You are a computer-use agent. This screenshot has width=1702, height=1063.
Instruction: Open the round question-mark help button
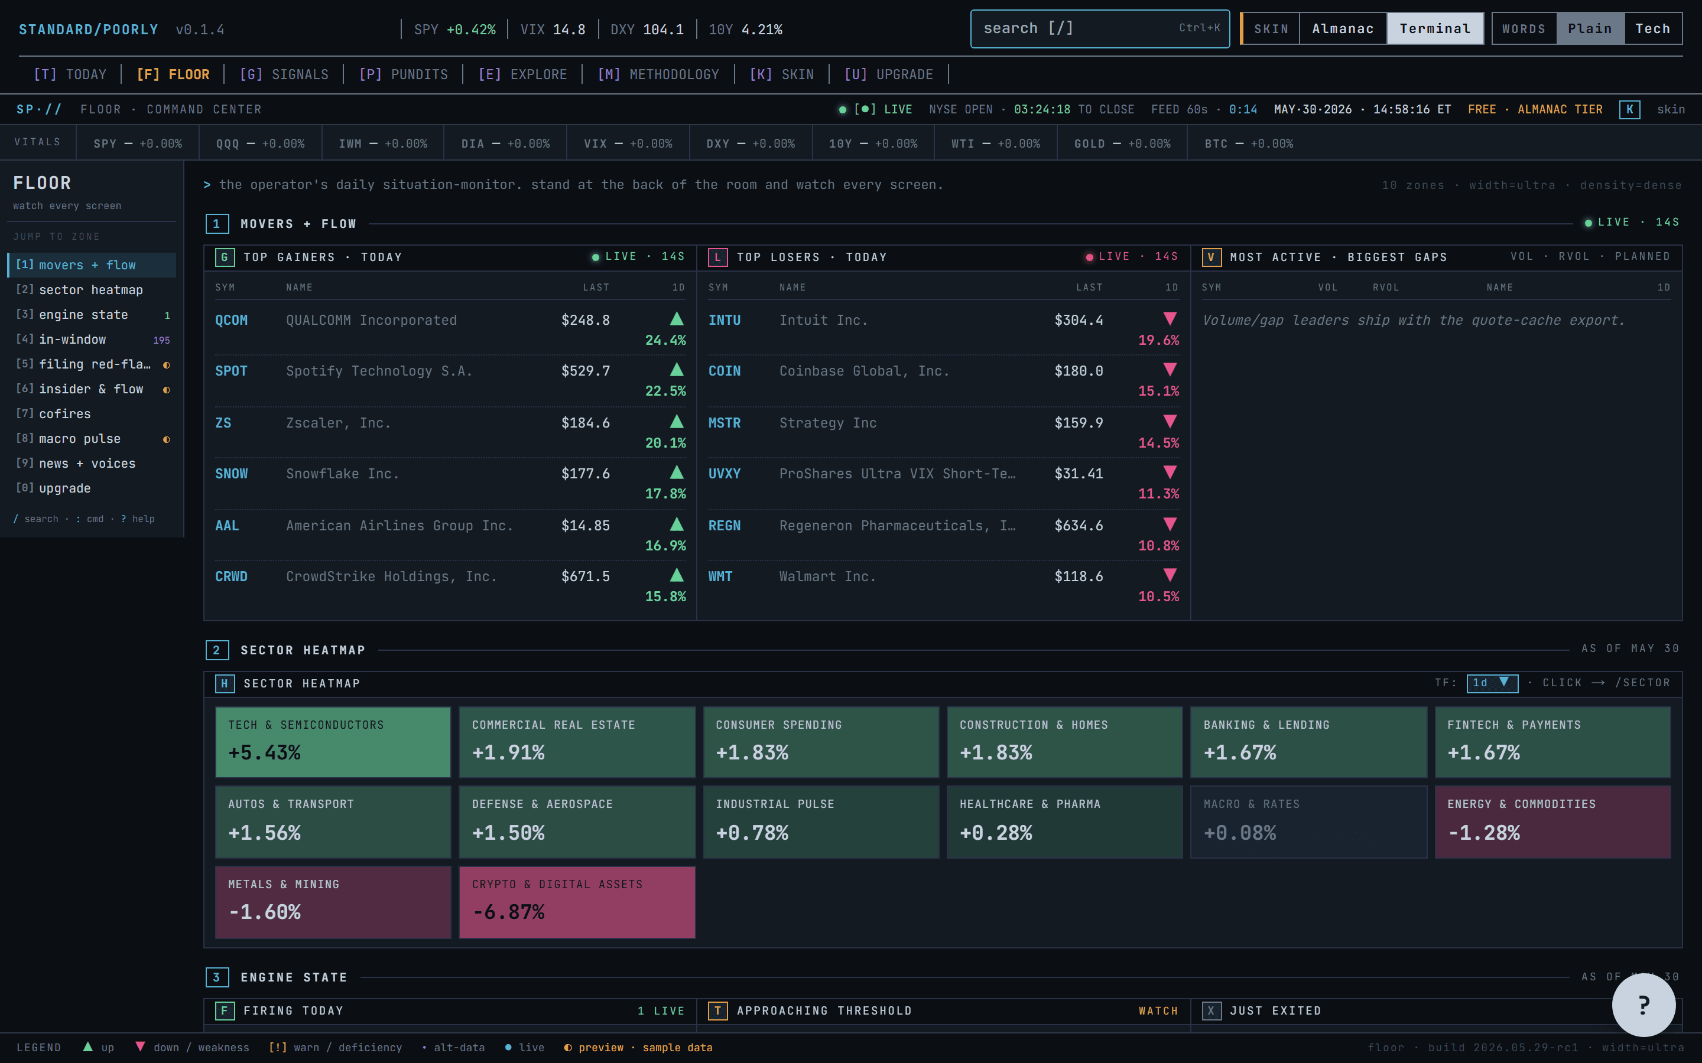[x=1643, y=1005]
